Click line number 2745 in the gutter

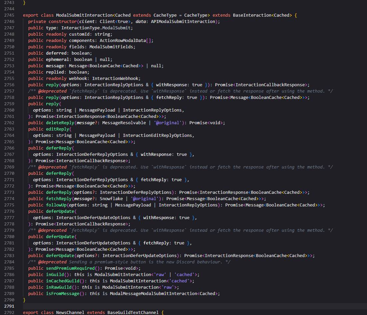coord(9,15)
